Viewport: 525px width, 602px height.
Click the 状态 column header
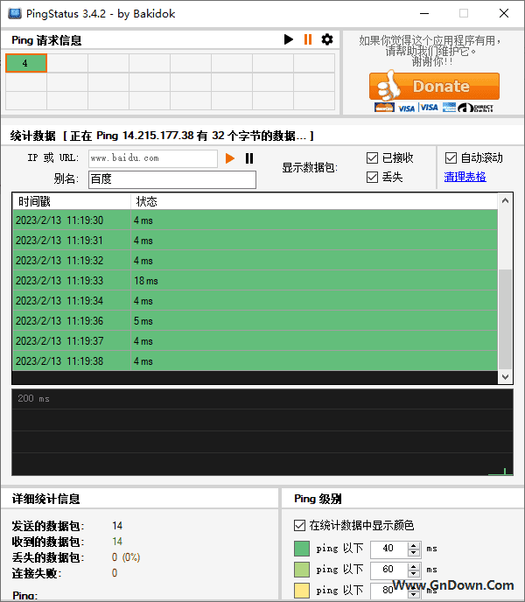(x=314, y=201)
